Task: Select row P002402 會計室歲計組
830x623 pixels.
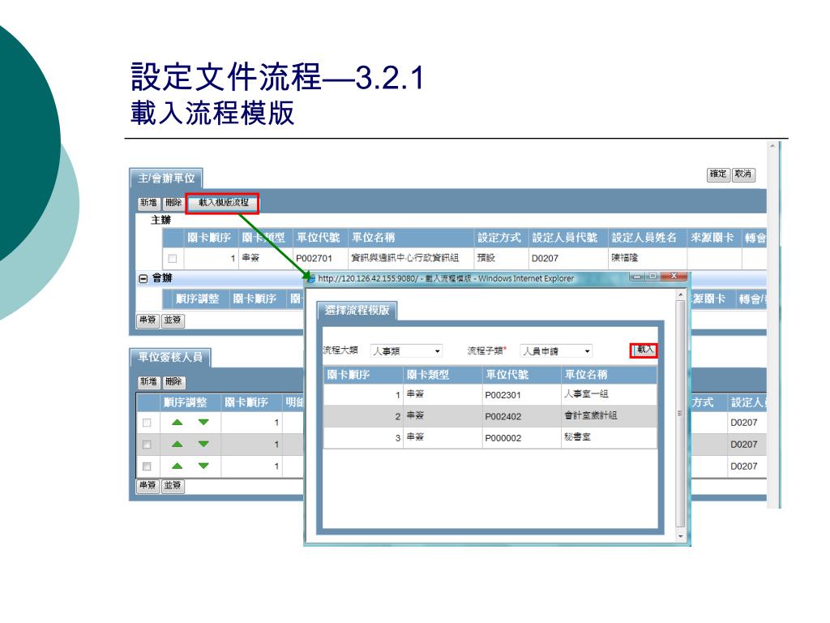Action: click(490, 416)
